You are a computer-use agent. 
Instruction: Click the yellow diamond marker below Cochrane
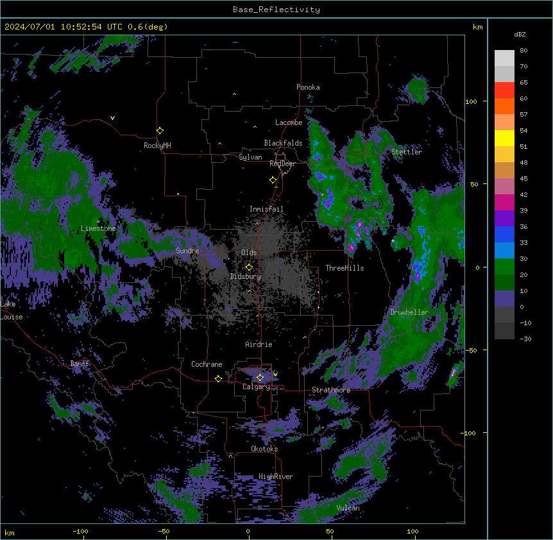pos(218,378)
